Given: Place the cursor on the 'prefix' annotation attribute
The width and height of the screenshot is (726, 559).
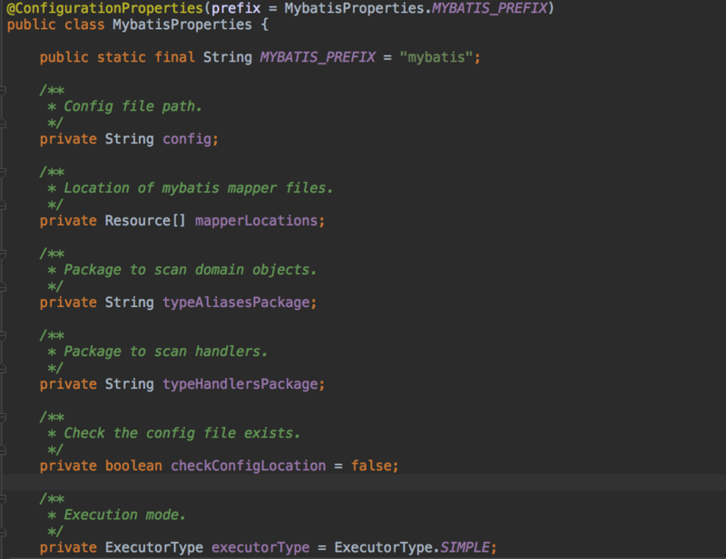Looking at the screenshot, I should pos(236,8).
